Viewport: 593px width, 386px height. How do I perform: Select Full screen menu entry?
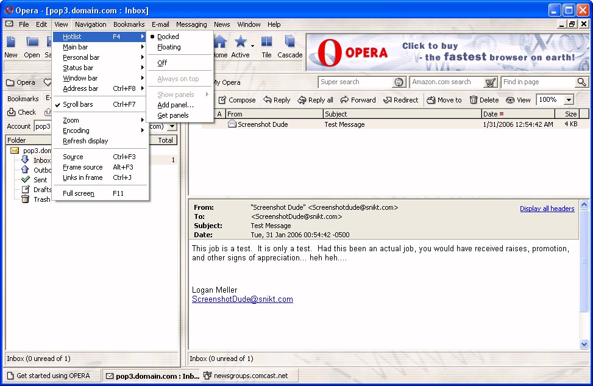(79, 193)
